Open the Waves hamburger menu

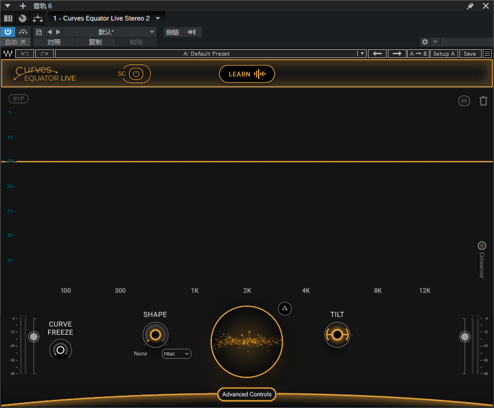tap(487, 54)
